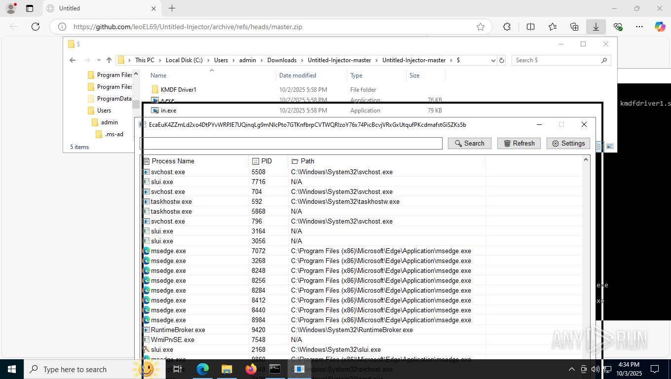
Task: Click the Downloads breadcrumb in Explorer path
Action: coord(282,60)
